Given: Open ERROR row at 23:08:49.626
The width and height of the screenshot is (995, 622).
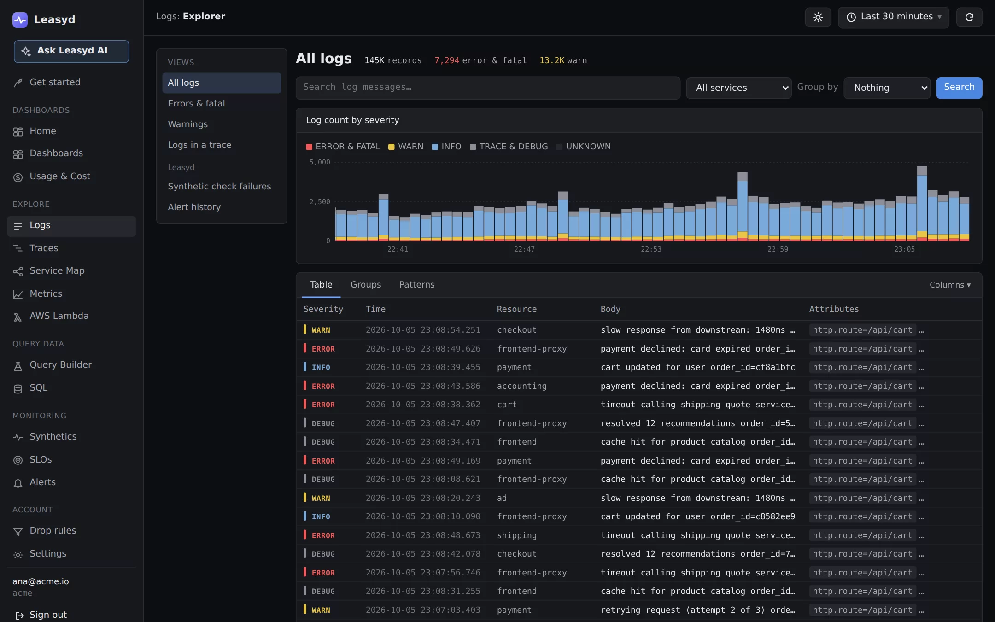Looking at the screenshot, I should click(639, 349).
